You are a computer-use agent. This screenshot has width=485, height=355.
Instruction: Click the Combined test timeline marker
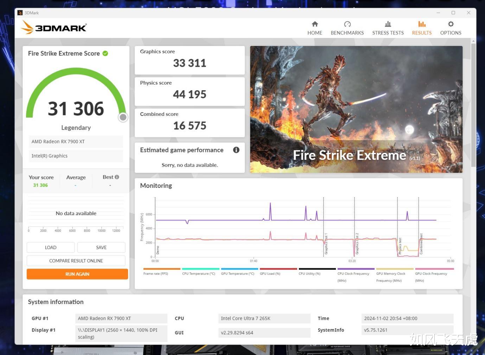(x=421, y=244)
